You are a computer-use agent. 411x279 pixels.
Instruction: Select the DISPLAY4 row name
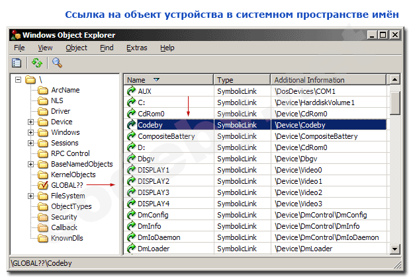154,204
